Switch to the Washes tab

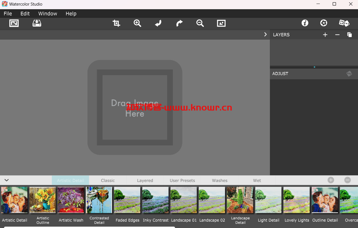(x=220, y=180)
